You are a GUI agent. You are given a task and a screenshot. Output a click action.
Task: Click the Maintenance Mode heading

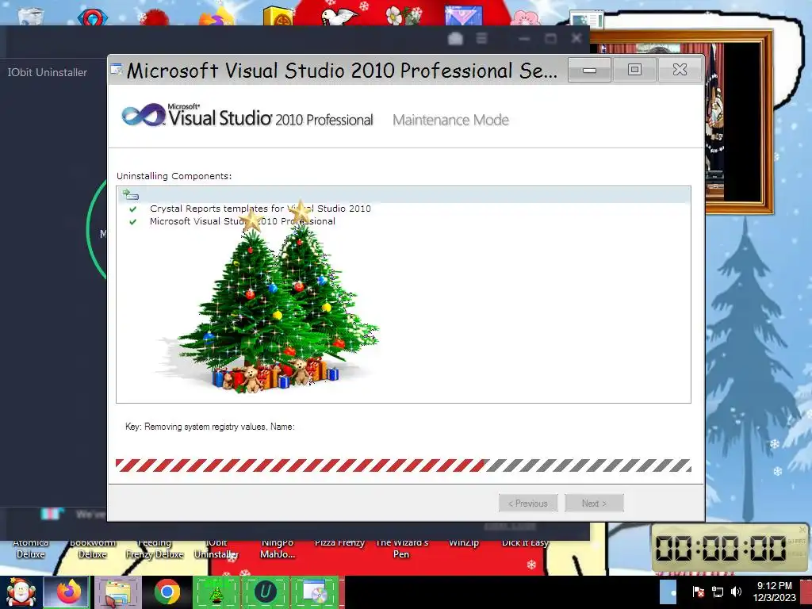pyautogui.click(x=450, y=121)
